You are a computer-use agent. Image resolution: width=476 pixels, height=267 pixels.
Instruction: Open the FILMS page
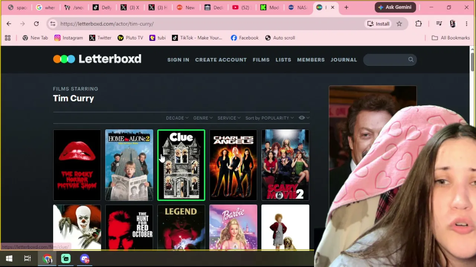coord(261,60)
